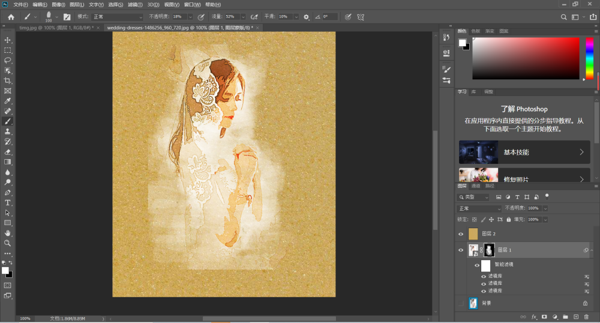The height and width of the screenshot is (323, 600).
Task: Switch to the timg.jpg document tab
Action: (54, 28)
